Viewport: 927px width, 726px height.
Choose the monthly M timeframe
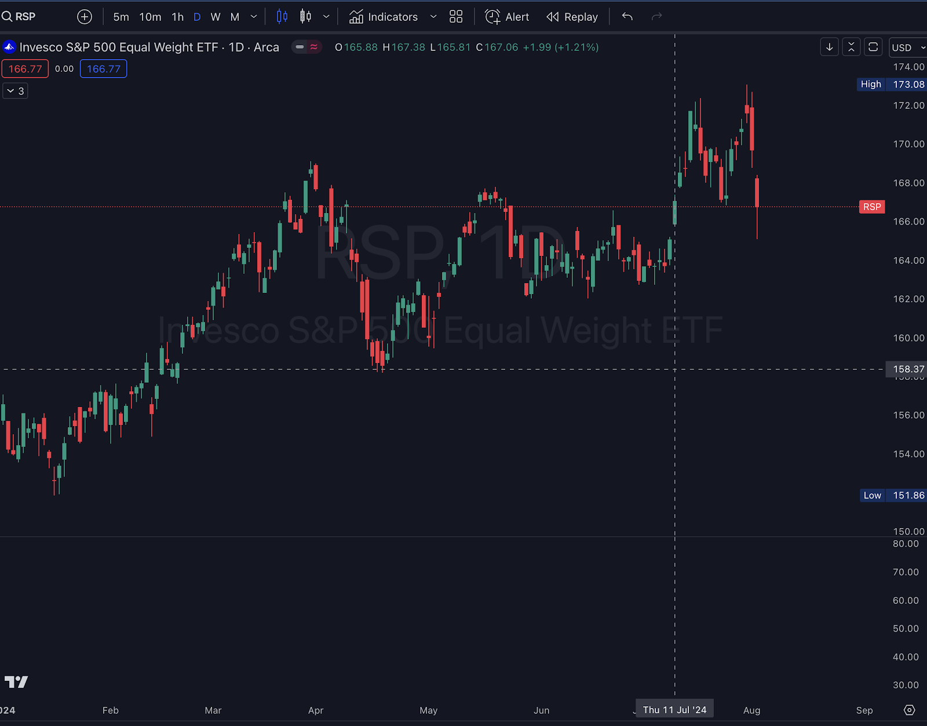point(235,17)
